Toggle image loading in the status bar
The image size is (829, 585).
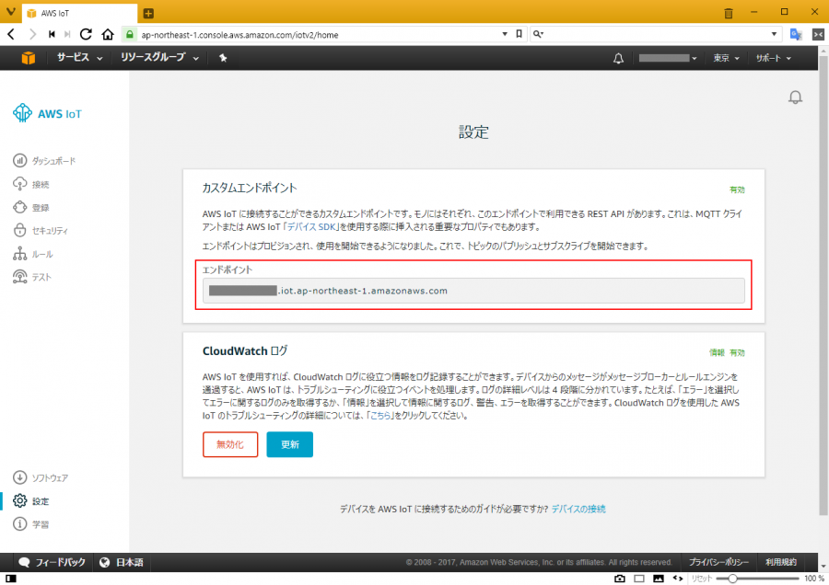659,579
